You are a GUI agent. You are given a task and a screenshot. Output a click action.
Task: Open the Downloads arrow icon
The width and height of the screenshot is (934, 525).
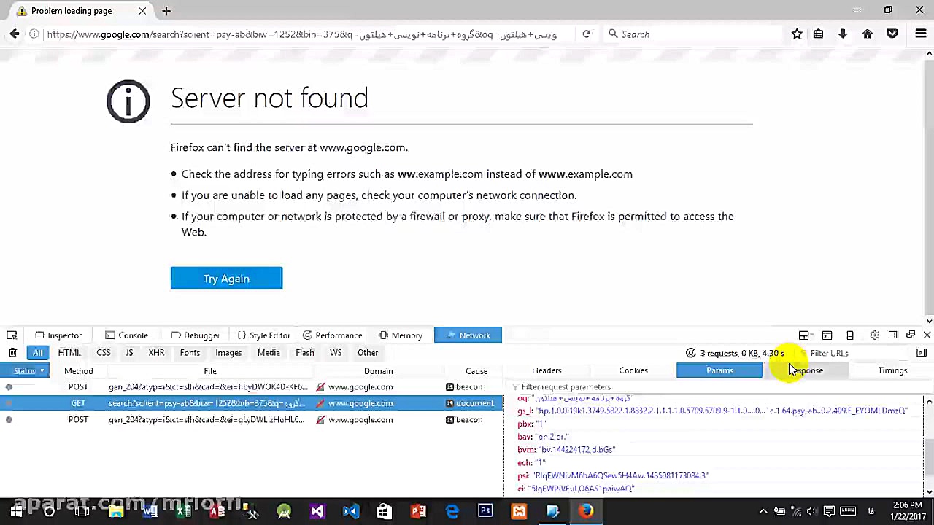pyautogui.click(x=843, y=34)
